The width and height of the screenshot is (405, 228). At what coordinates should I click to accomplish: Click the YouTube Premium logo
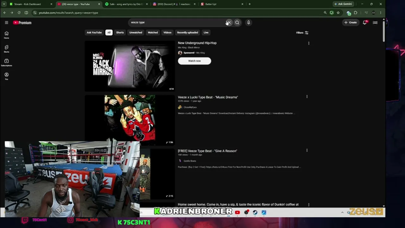22,22
